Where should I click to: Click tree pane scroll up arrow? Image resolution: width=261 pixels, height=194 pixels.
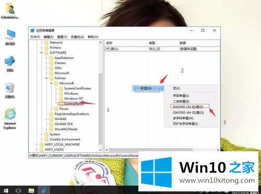tap(100, 43)
